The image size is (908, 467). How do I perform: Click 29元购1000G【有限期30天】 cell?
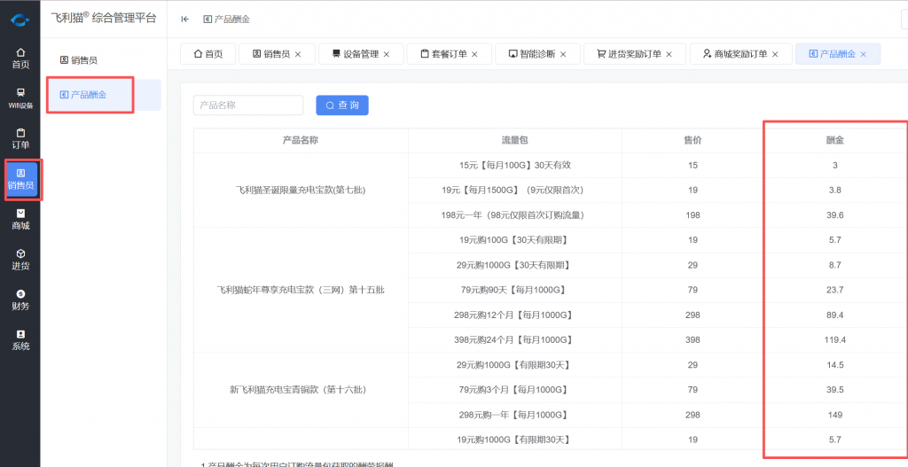pos(515,365)
